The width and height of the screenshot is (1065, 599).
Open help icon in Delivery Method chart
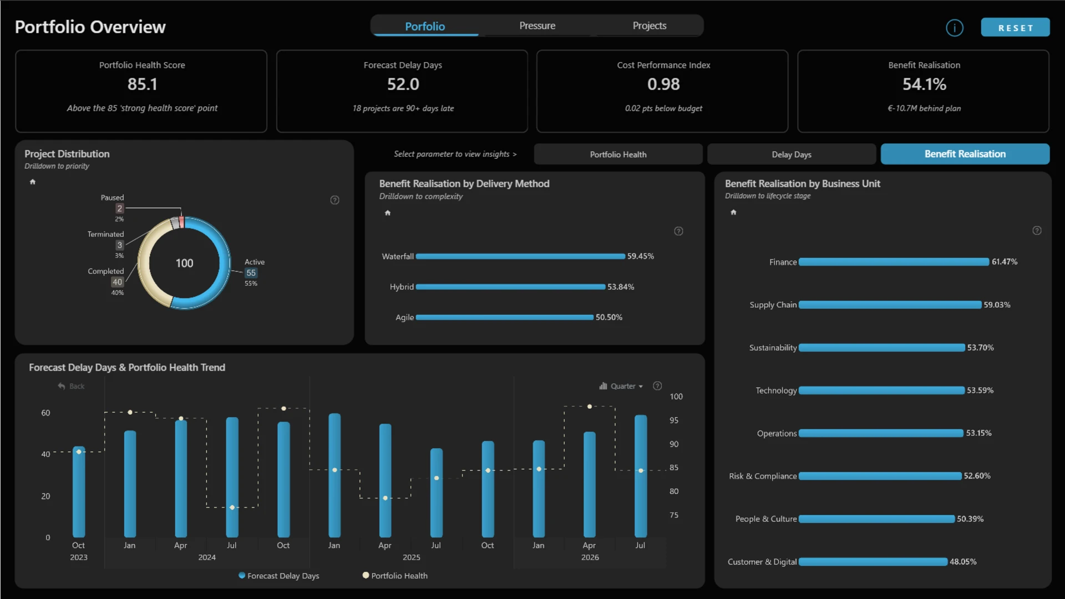click(x=678, y=231)
